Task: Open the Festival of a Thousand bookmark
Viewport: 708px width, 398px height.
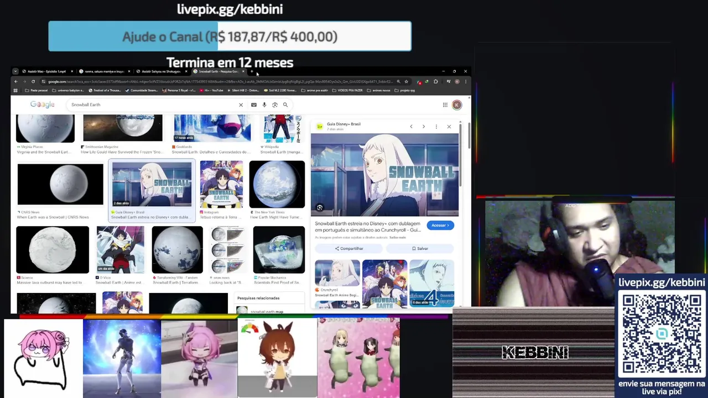Action: pyautogui.click(x=105, y=90)
